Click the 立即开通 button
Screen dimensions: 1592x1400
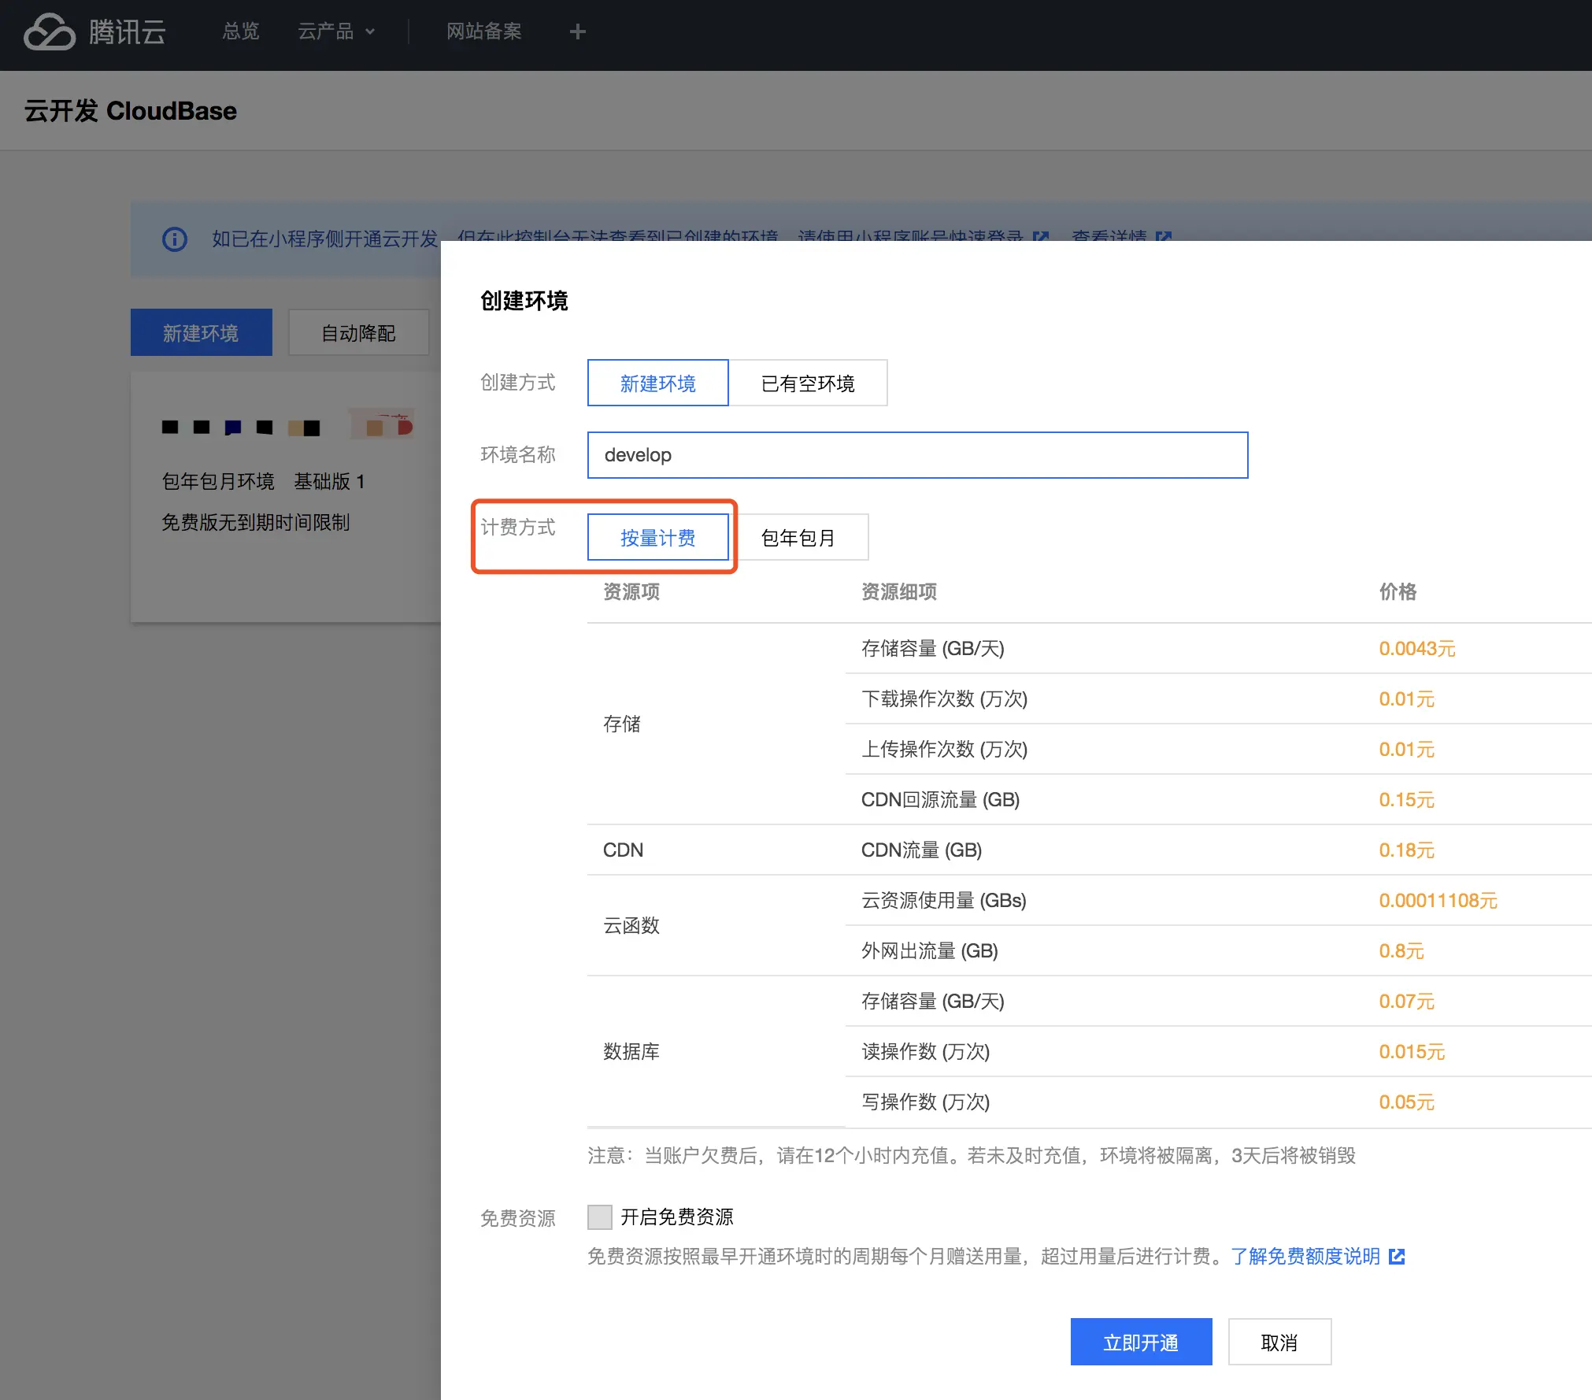(x=1141, y=1342)
